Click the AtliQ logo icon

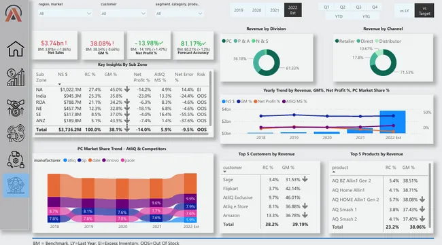coord(13,14)
